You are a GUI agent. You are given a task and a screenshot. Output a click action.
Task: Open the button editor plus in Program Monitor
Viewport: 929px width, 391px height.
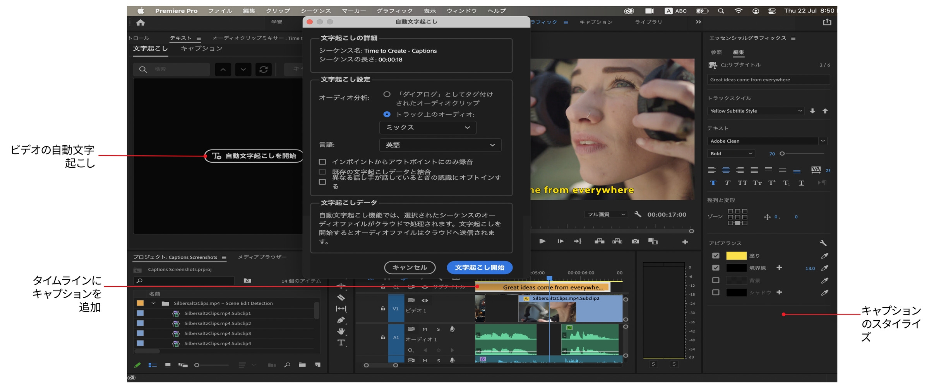point(685,242)
